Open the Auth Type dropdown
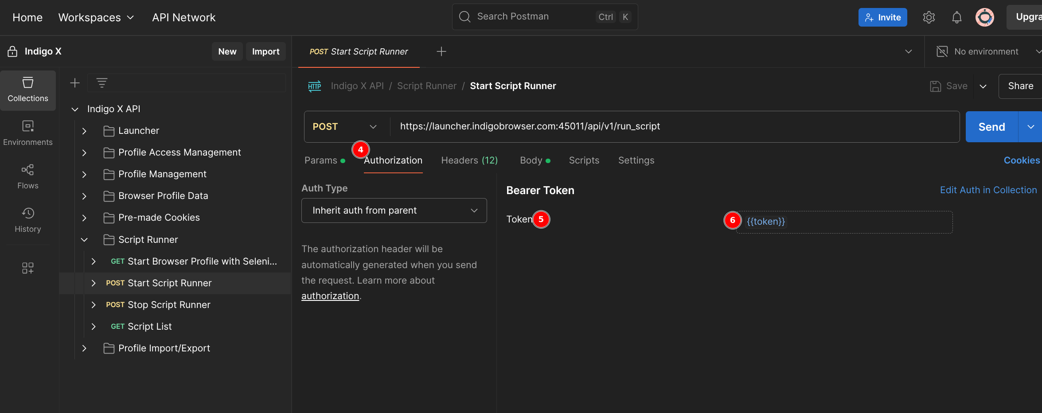The image size is (1042, 413). pos(394,210)
